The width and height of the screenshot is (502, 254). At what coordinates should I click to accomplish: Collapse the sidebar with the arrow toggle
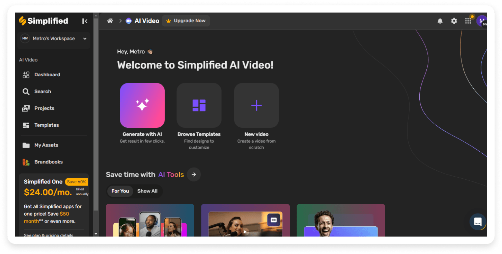pyautogui.click(x=85, y=21)
